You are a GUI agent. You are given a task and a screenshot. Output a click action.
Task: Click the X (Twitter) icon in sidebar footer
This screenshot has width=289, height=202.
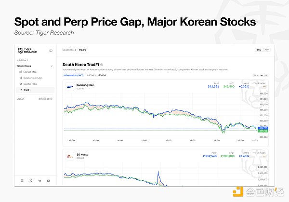coord(31,181)
